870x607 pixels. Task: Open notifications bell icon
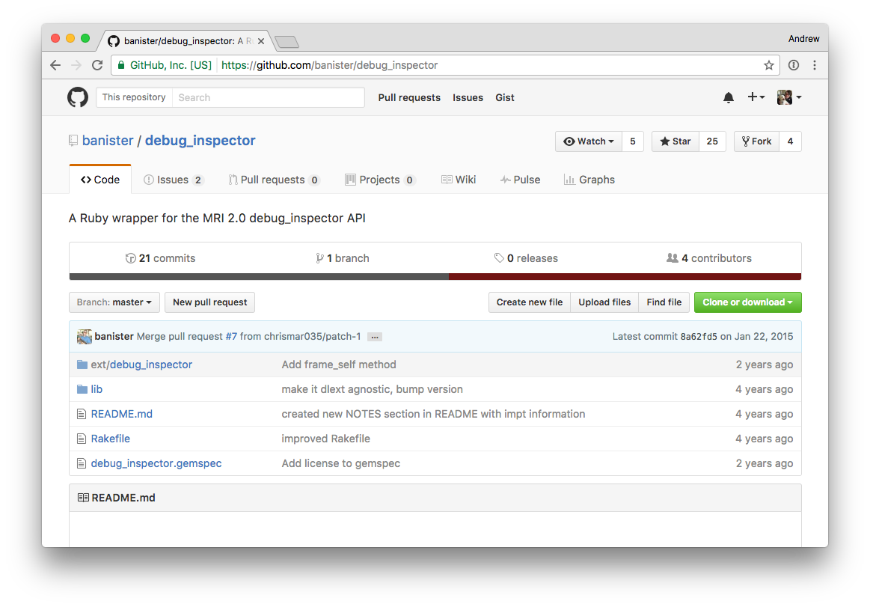(729, 98)
